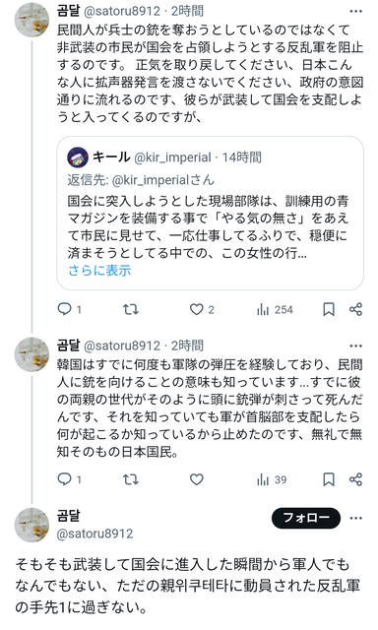View analytics showing 39 views
378x630 pixels.
tap(272, 479)
